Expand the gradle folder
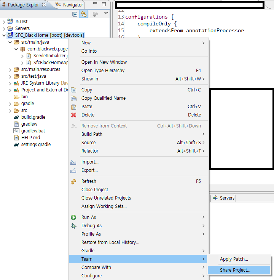The height and width of the screenshot is (280, 274). [10, 104]
